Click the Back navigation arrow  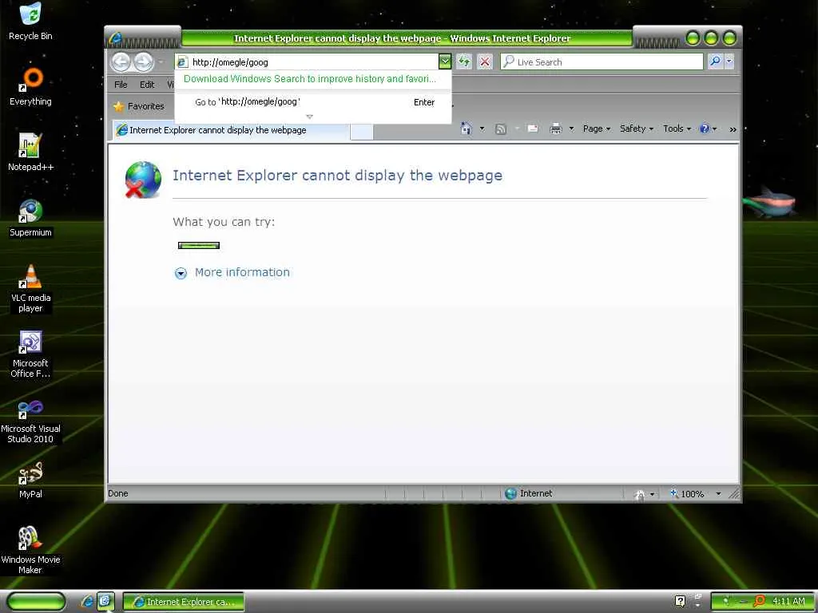[121, 62]
